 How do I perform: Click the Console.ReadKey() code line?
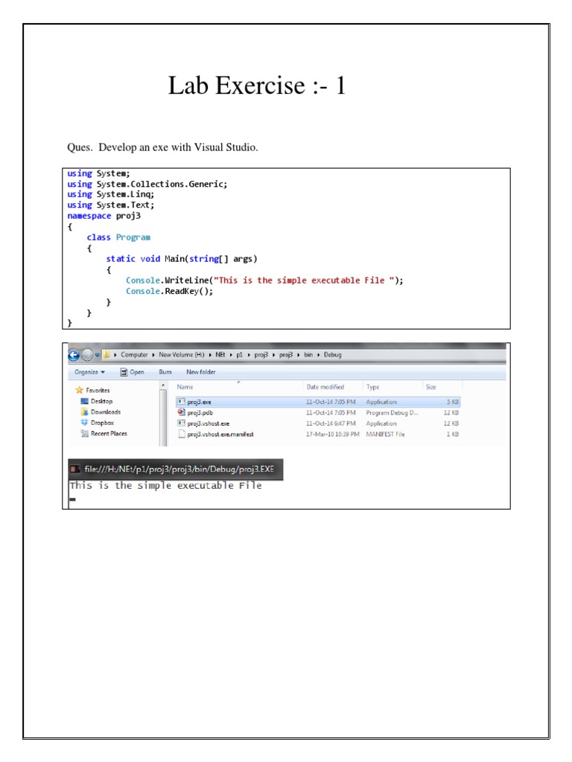point(169,291)
